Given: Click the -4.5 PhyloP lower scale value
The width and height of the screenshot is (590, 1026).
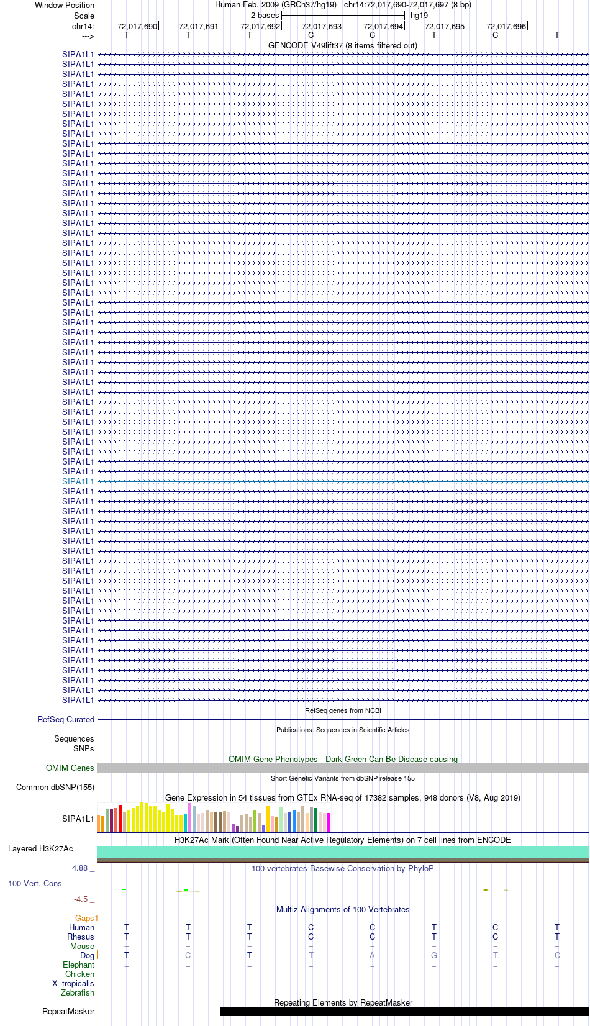Looking at the screenshot, I should coord(81,899).
